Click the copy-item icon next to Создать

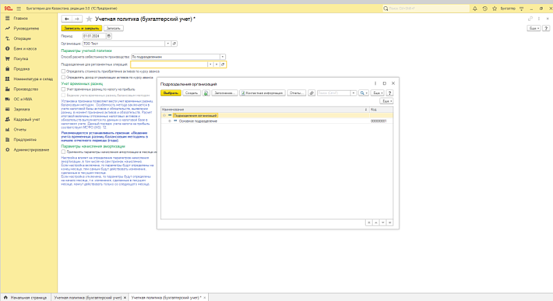(206, 92)
